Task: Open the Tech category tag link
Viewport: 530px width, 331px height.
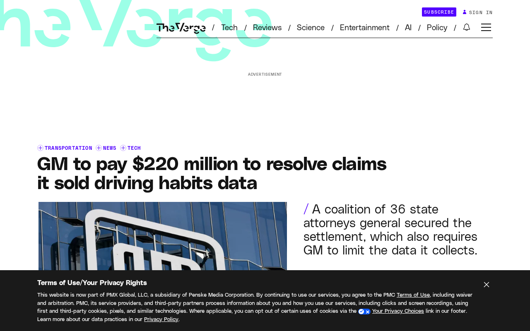Action: tap(134, 148)
